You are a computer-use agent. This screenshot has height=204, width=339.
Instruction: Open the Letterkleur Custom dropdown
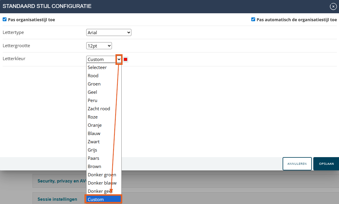pyautogui.click(x=104, y=59)
